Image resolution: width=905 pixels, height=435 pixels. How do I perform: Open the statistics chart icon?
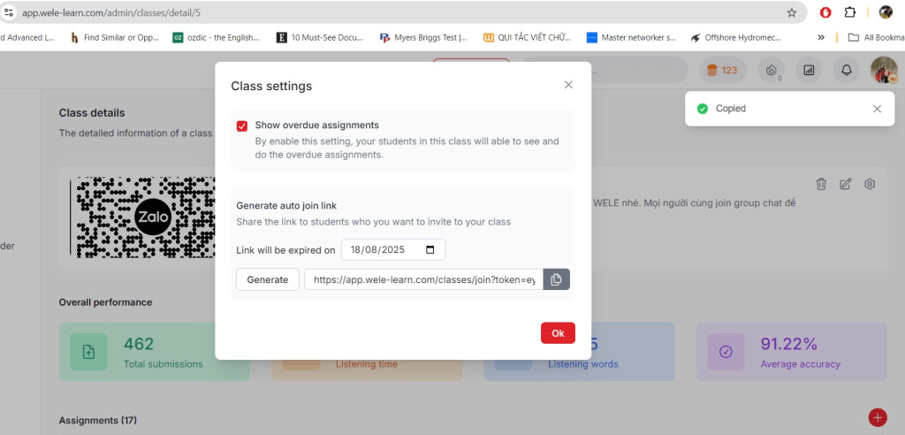[808, 70]
